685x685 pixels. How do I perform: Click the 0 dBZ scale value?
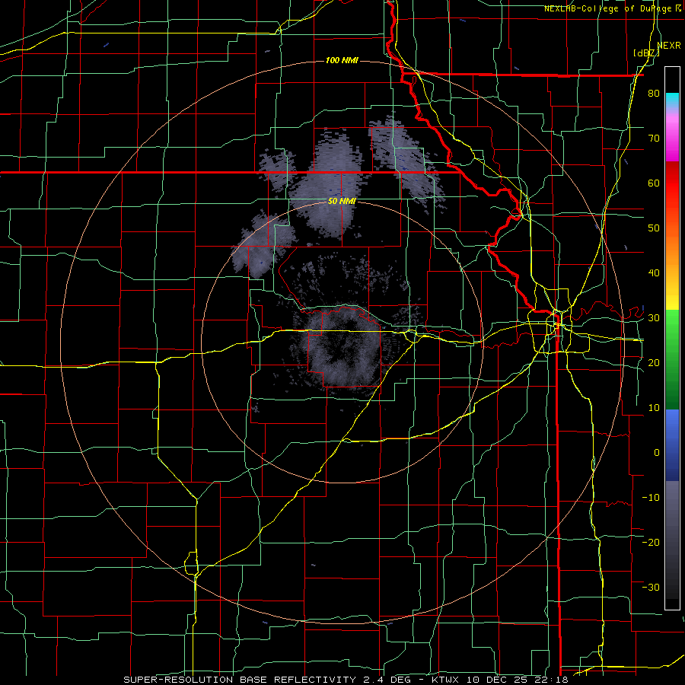pyautogui.click(x=657, y=453)
